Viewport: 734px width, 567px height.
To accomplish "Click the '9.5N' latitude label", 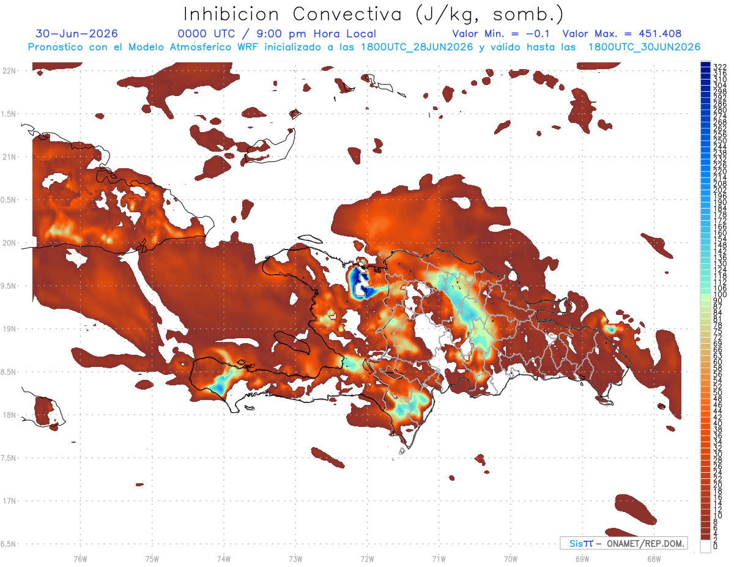I will pyautogui.click(x=9, y=286).
